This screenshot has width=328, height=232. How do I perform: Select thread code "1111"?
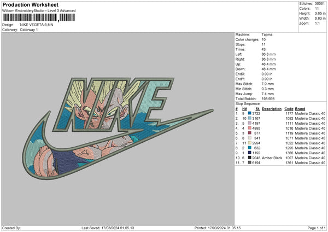pyautogui.click(x=289, y=123)
